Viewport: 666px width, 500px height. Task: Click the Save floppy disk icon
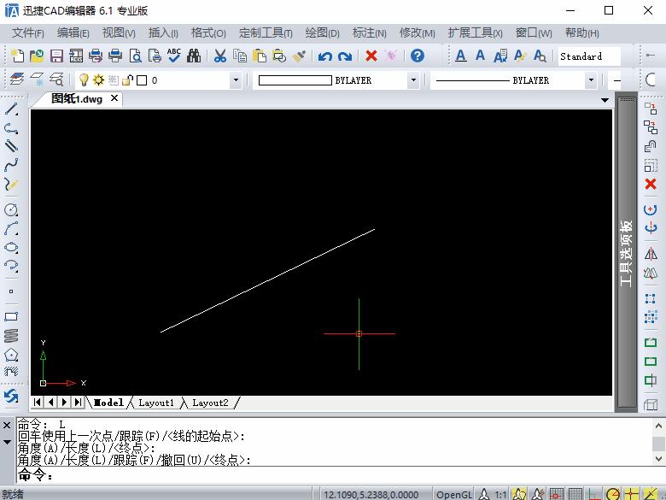(x=56, y=56)
